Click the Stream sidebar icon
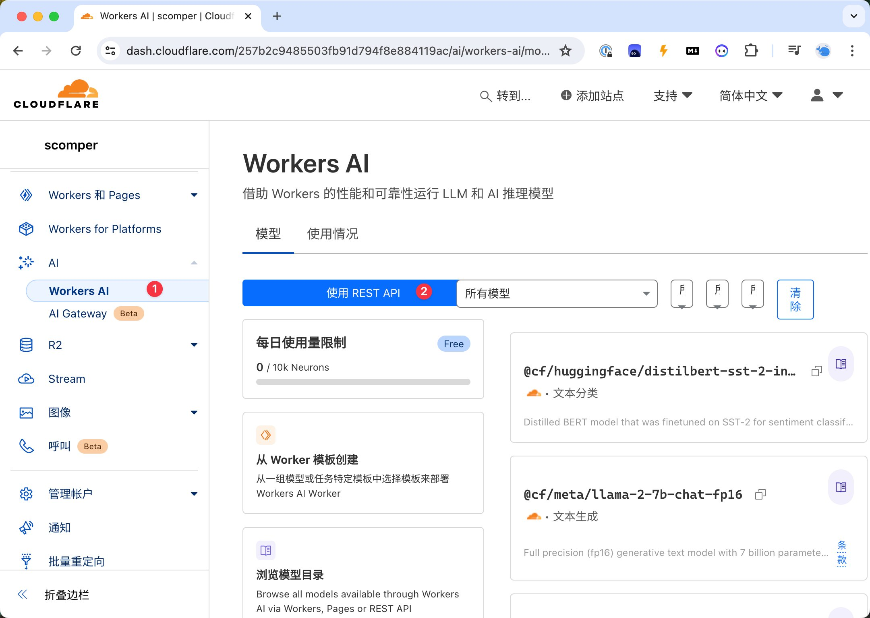 (26, 379)
